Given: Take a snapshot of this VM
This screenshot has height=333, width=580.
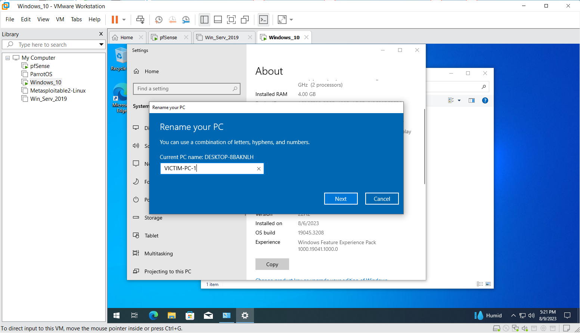Looking at the screenshot, I should [x=159, y=20].
